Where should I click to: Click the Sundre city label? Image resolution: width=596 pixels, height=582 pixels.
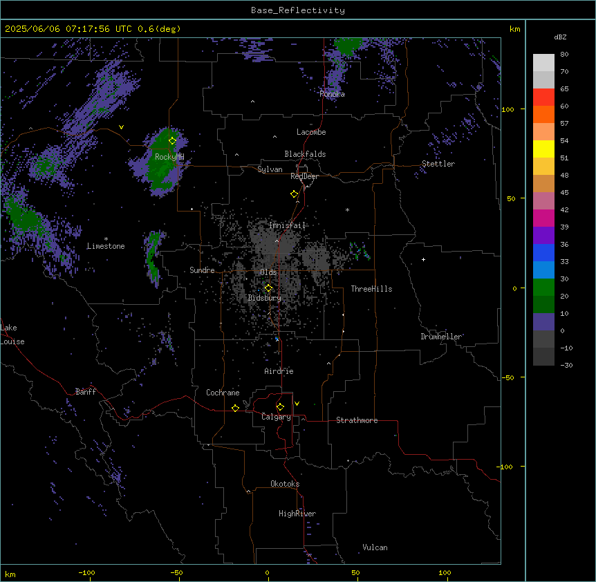(202, 270)
